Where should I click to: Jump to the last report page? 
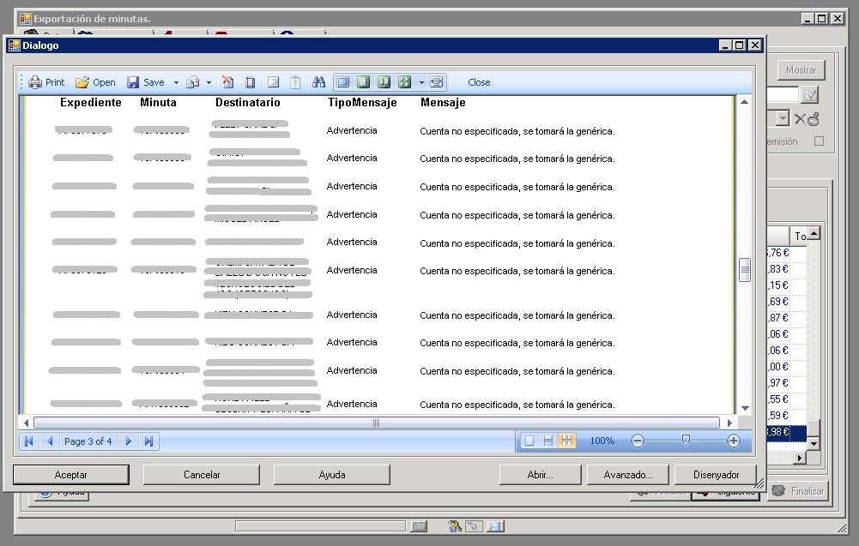(x=148, y=441)
